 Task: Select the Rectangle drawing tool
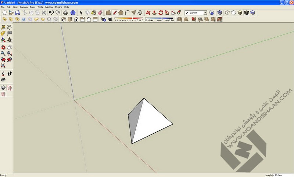click(x=108, y=13)
